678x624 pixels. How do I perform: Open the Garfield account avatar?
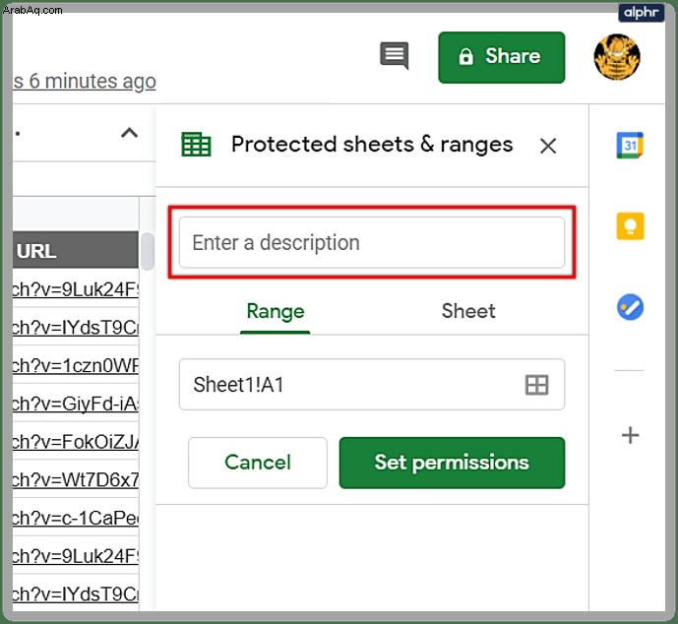(617, 57)
